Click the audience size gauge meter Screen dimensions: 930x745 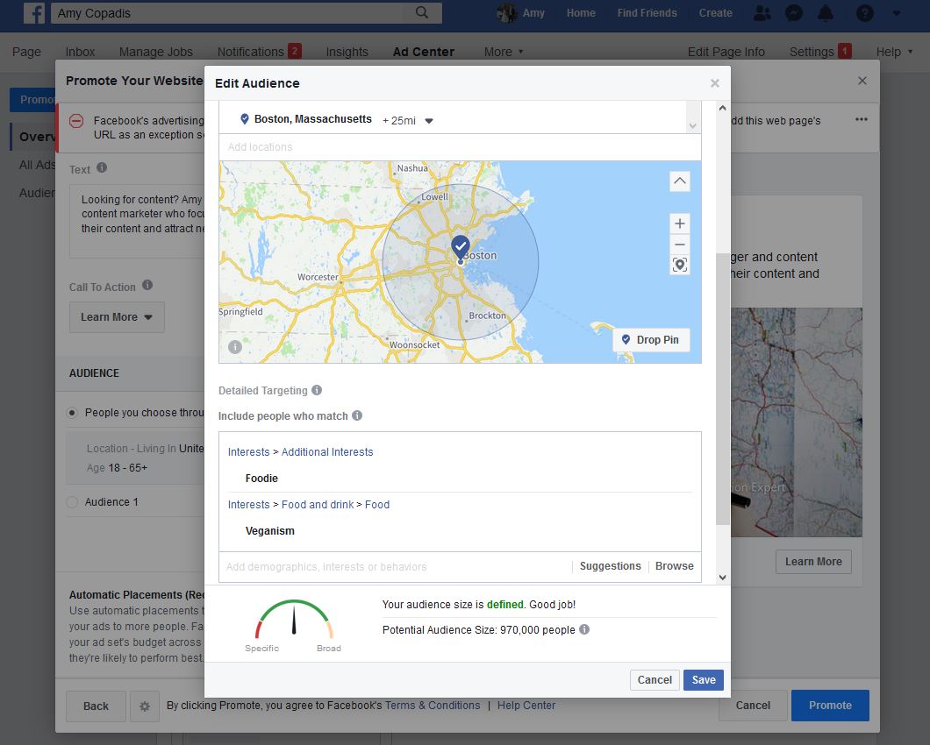click(294, 620)
